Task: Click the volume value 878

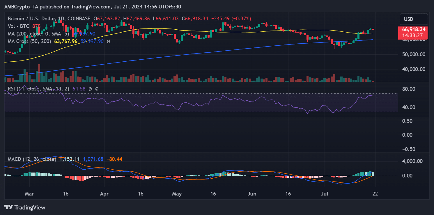Action: click(37, 26)
